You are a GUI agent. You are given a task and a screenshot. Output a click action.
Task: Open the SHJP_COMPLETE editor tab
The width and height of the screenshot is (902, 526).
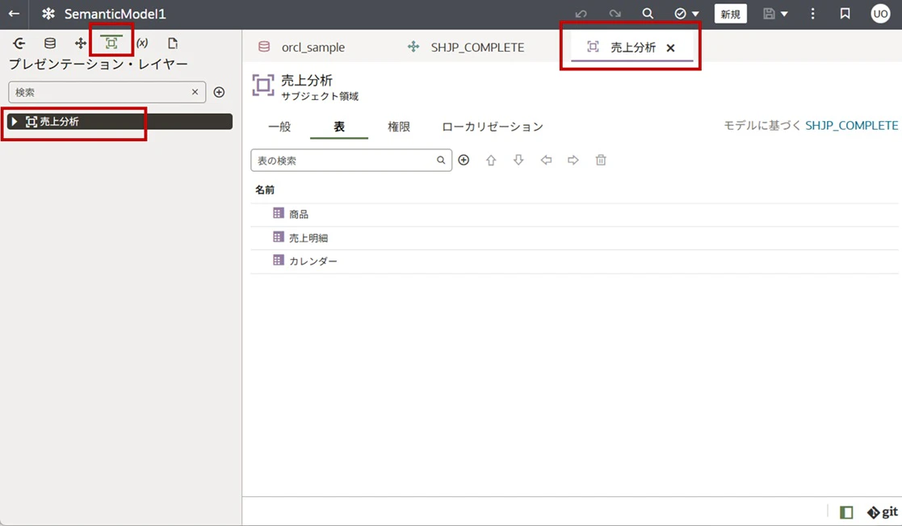click(x=466, y=47)
